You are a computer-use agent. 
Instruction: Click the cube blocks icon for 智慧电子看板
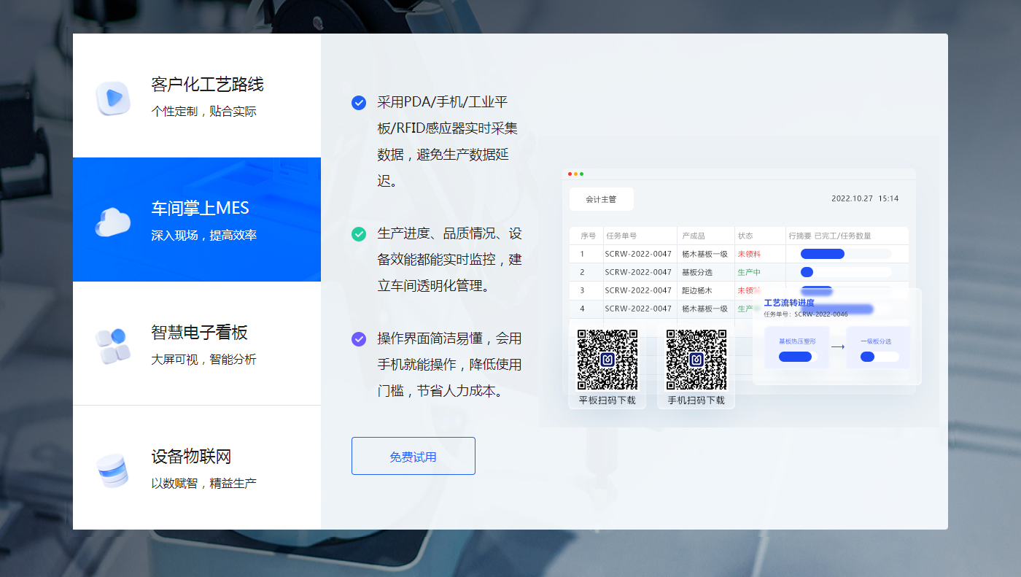coord(113,345)
